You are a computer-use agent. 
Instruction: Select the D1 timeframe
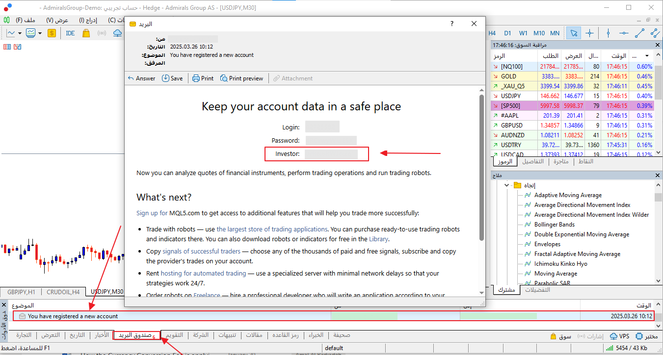tap(507, 33)
